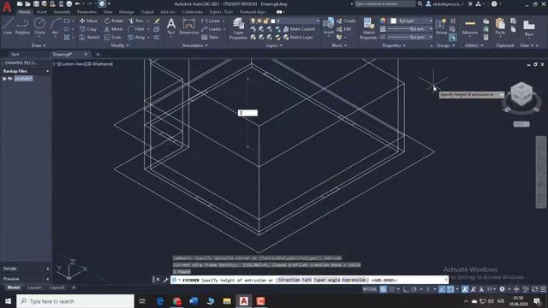The height and width of the screenshot is (308, 548).
Task: Select the Arc tool
Action: click(x=55, y=27)
